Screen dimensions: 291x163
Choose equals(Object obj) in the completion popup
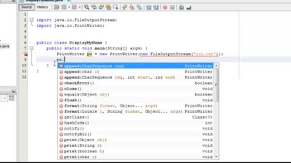click(x=135, y=95)
